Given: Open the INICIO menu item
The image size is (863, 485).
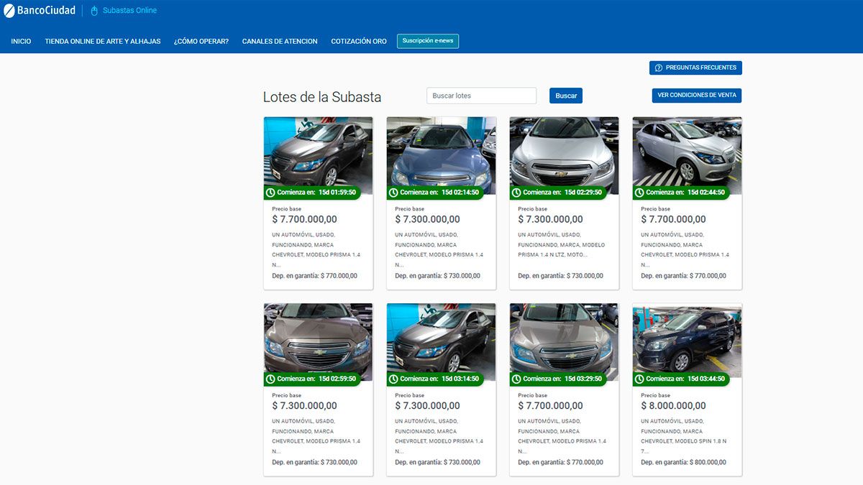Looking at the screenshot, I should 21,41.
